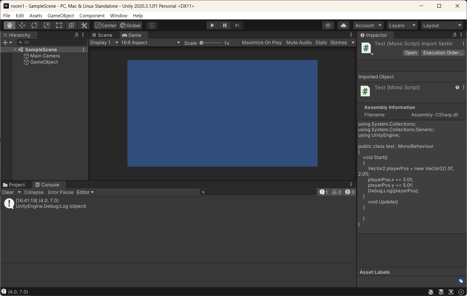
Task: Click the Console search field
Action: point(258,192)
